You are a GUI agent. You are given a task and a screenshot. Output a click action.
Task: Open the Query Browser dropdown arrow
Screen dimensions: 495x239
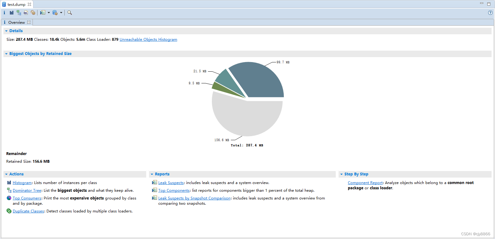(x=61, y=13)
